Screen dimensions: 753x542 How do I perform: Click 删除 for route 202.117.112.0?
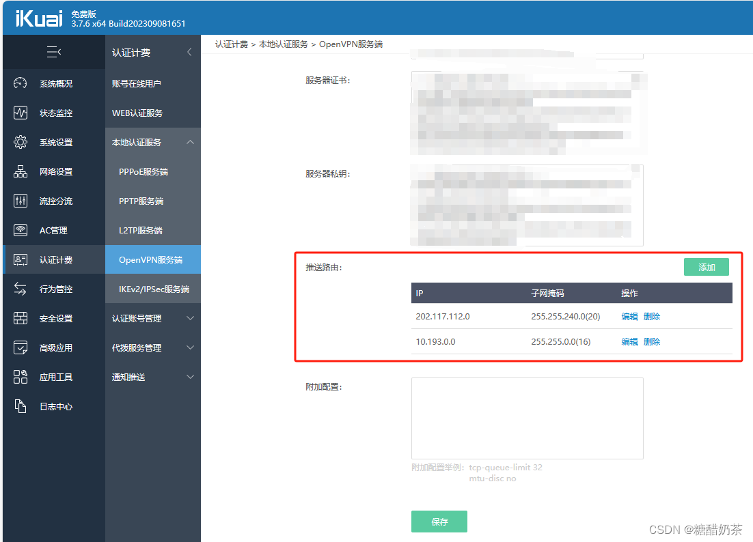[652, 316]
